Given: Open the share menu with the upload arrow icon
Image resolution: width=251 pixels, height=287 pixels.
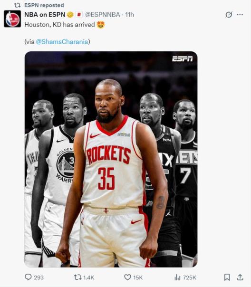Looking at the screenshot, I should [x=240, y=277].
